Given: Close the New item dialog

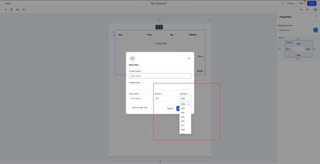Looking at the screenshot, I should (189, 58).
